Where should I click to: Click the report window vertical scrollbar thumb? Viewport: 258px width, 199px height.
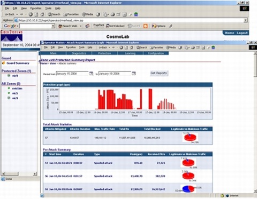pos(255,66)
